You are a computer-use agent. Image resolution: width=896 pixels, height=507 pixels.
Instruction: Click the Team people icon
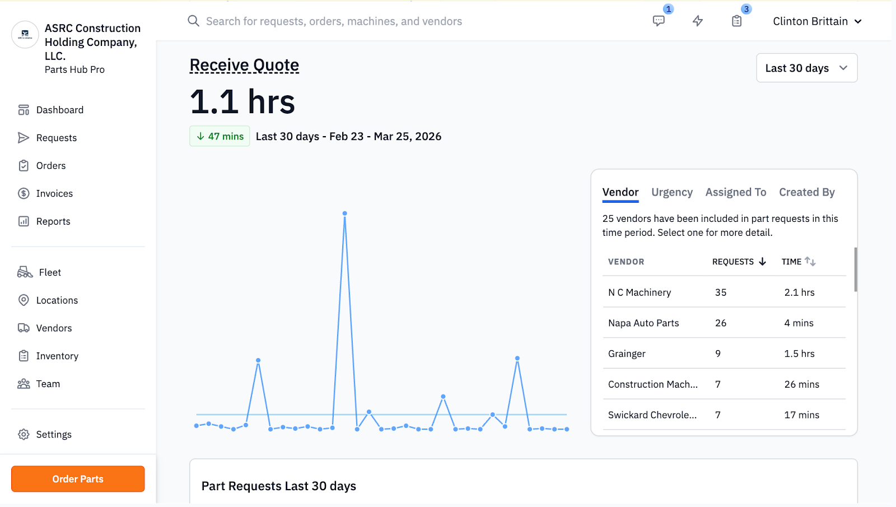[24, 384]
